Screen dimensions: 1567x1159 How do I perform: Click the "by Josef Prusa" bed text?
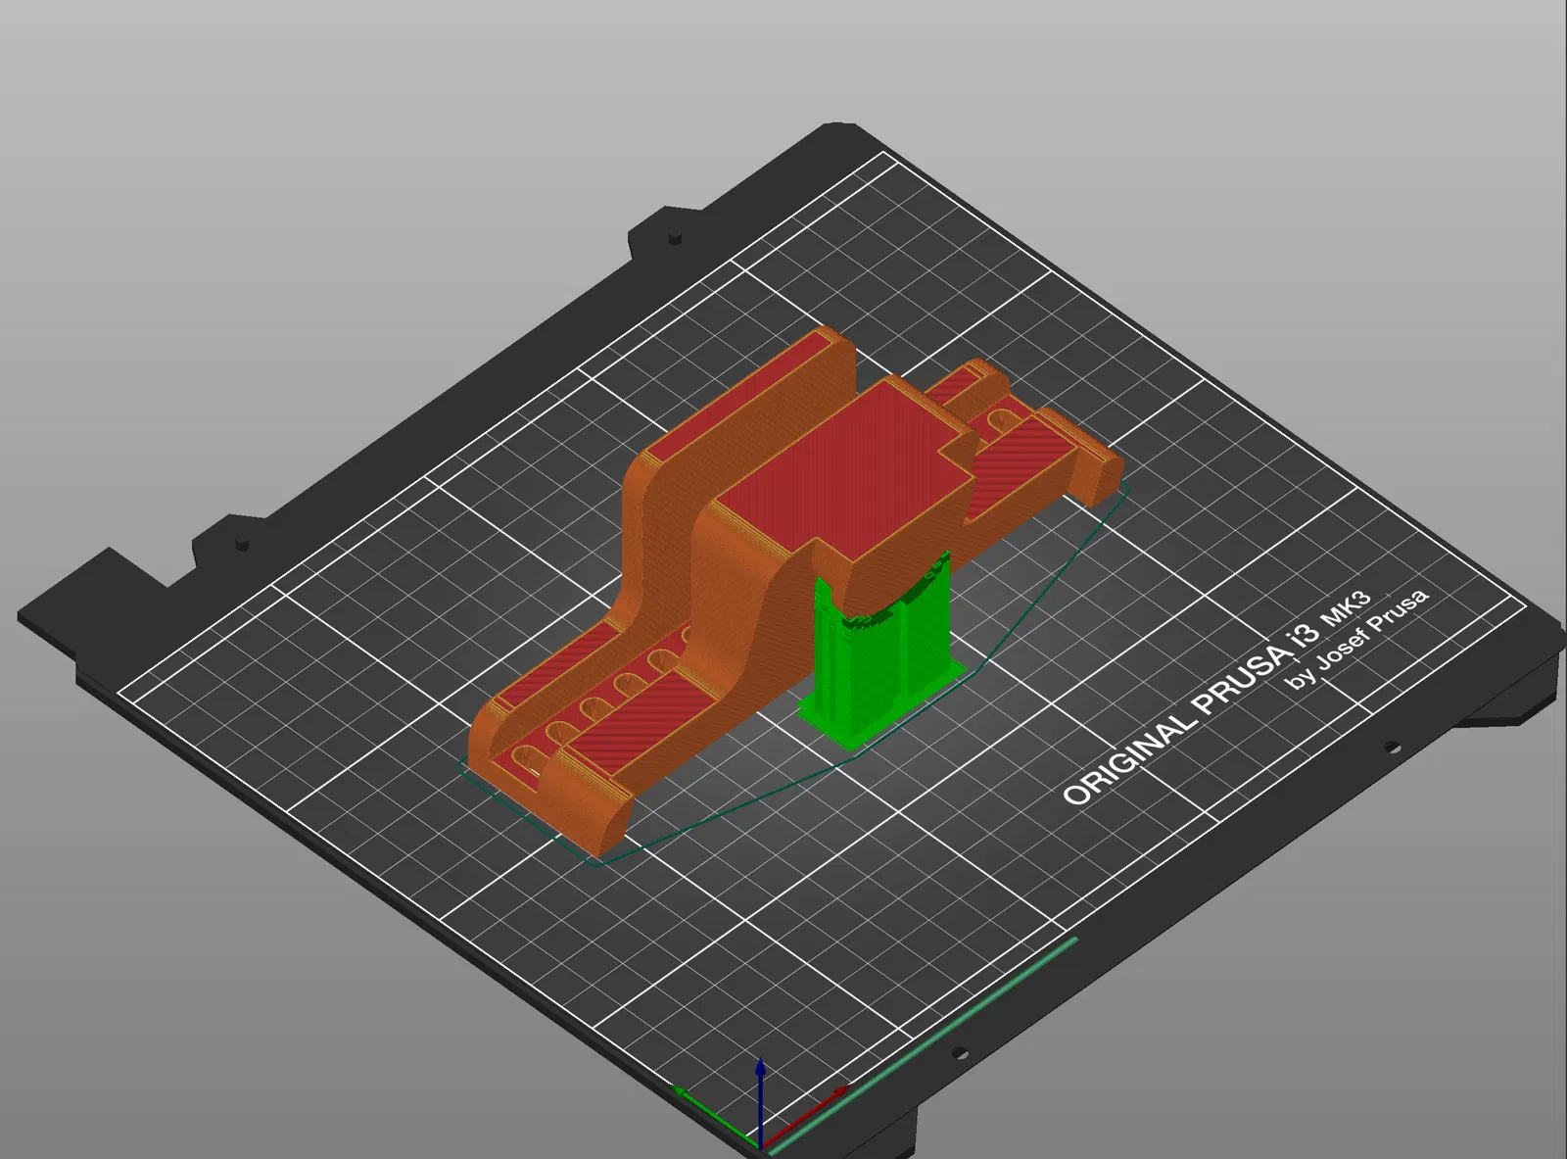(x=1357, y=637)
